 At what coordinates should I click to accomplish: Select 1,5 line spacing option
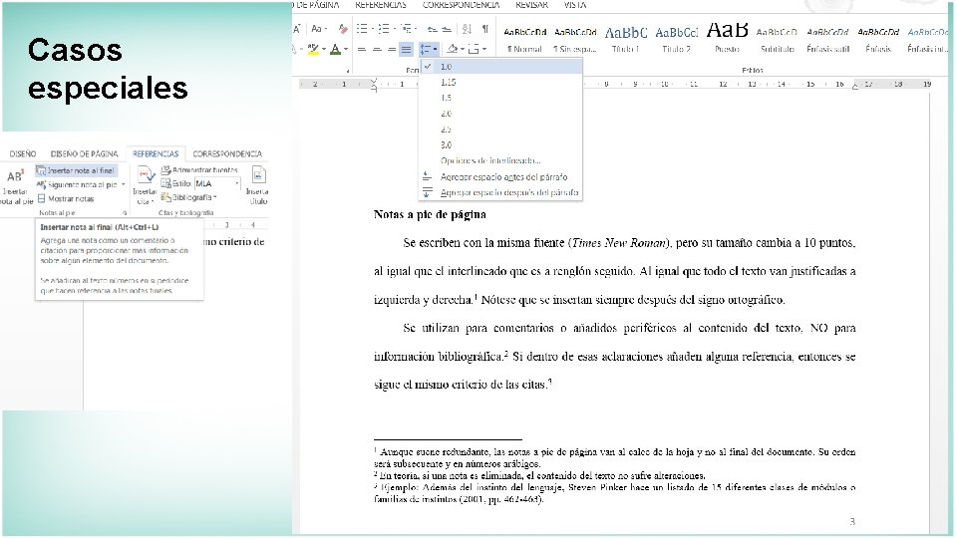[500, 99]
